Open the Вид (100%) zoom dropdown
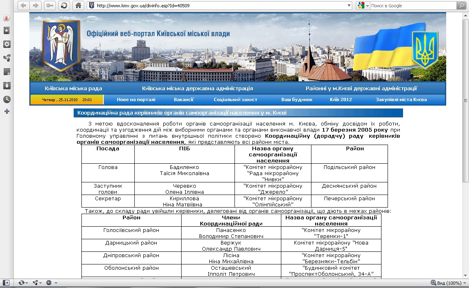469x288 pixels. click(x=465, y=283)
